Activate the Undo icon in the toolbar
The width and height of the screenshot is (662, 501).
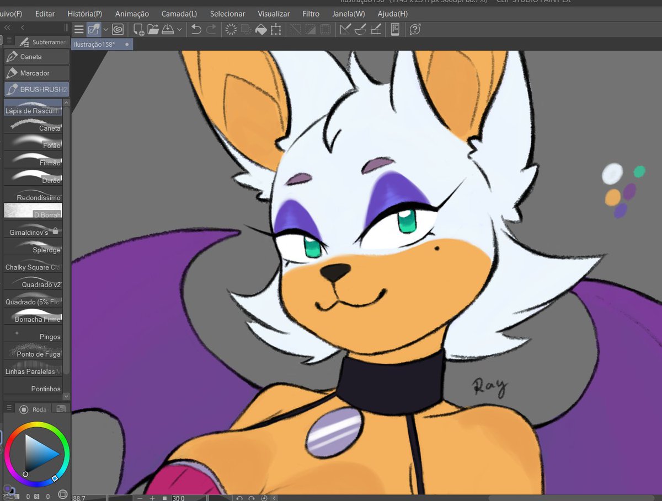pyautogui.click(x=196, y=30)
